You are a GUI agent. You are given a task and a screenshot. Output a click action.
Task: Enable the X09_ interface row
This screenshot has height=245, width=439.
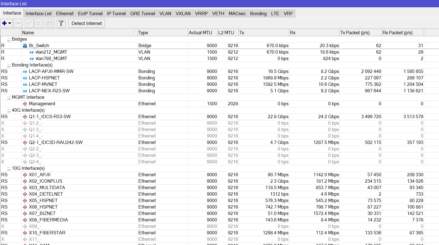click(34, 226)
